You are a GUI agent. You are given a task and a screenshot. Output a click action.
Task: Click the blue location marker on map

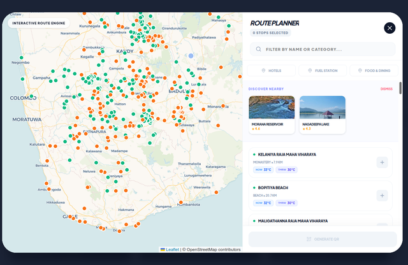coord(191,55)
